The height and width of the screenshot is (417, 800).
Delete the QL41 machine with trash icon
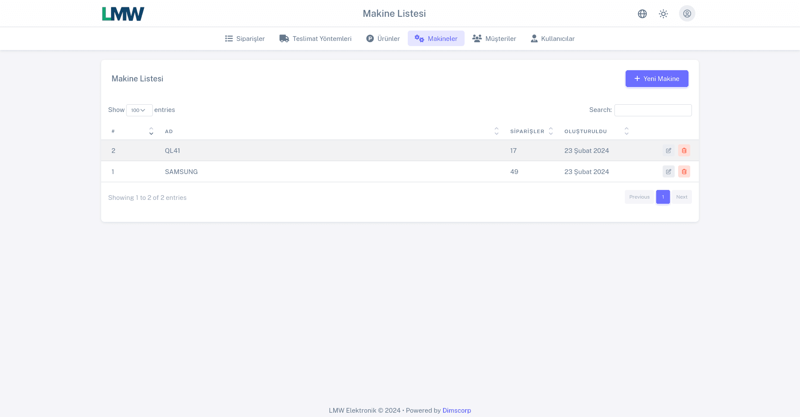pyautogui.click(x=684, y=151)
